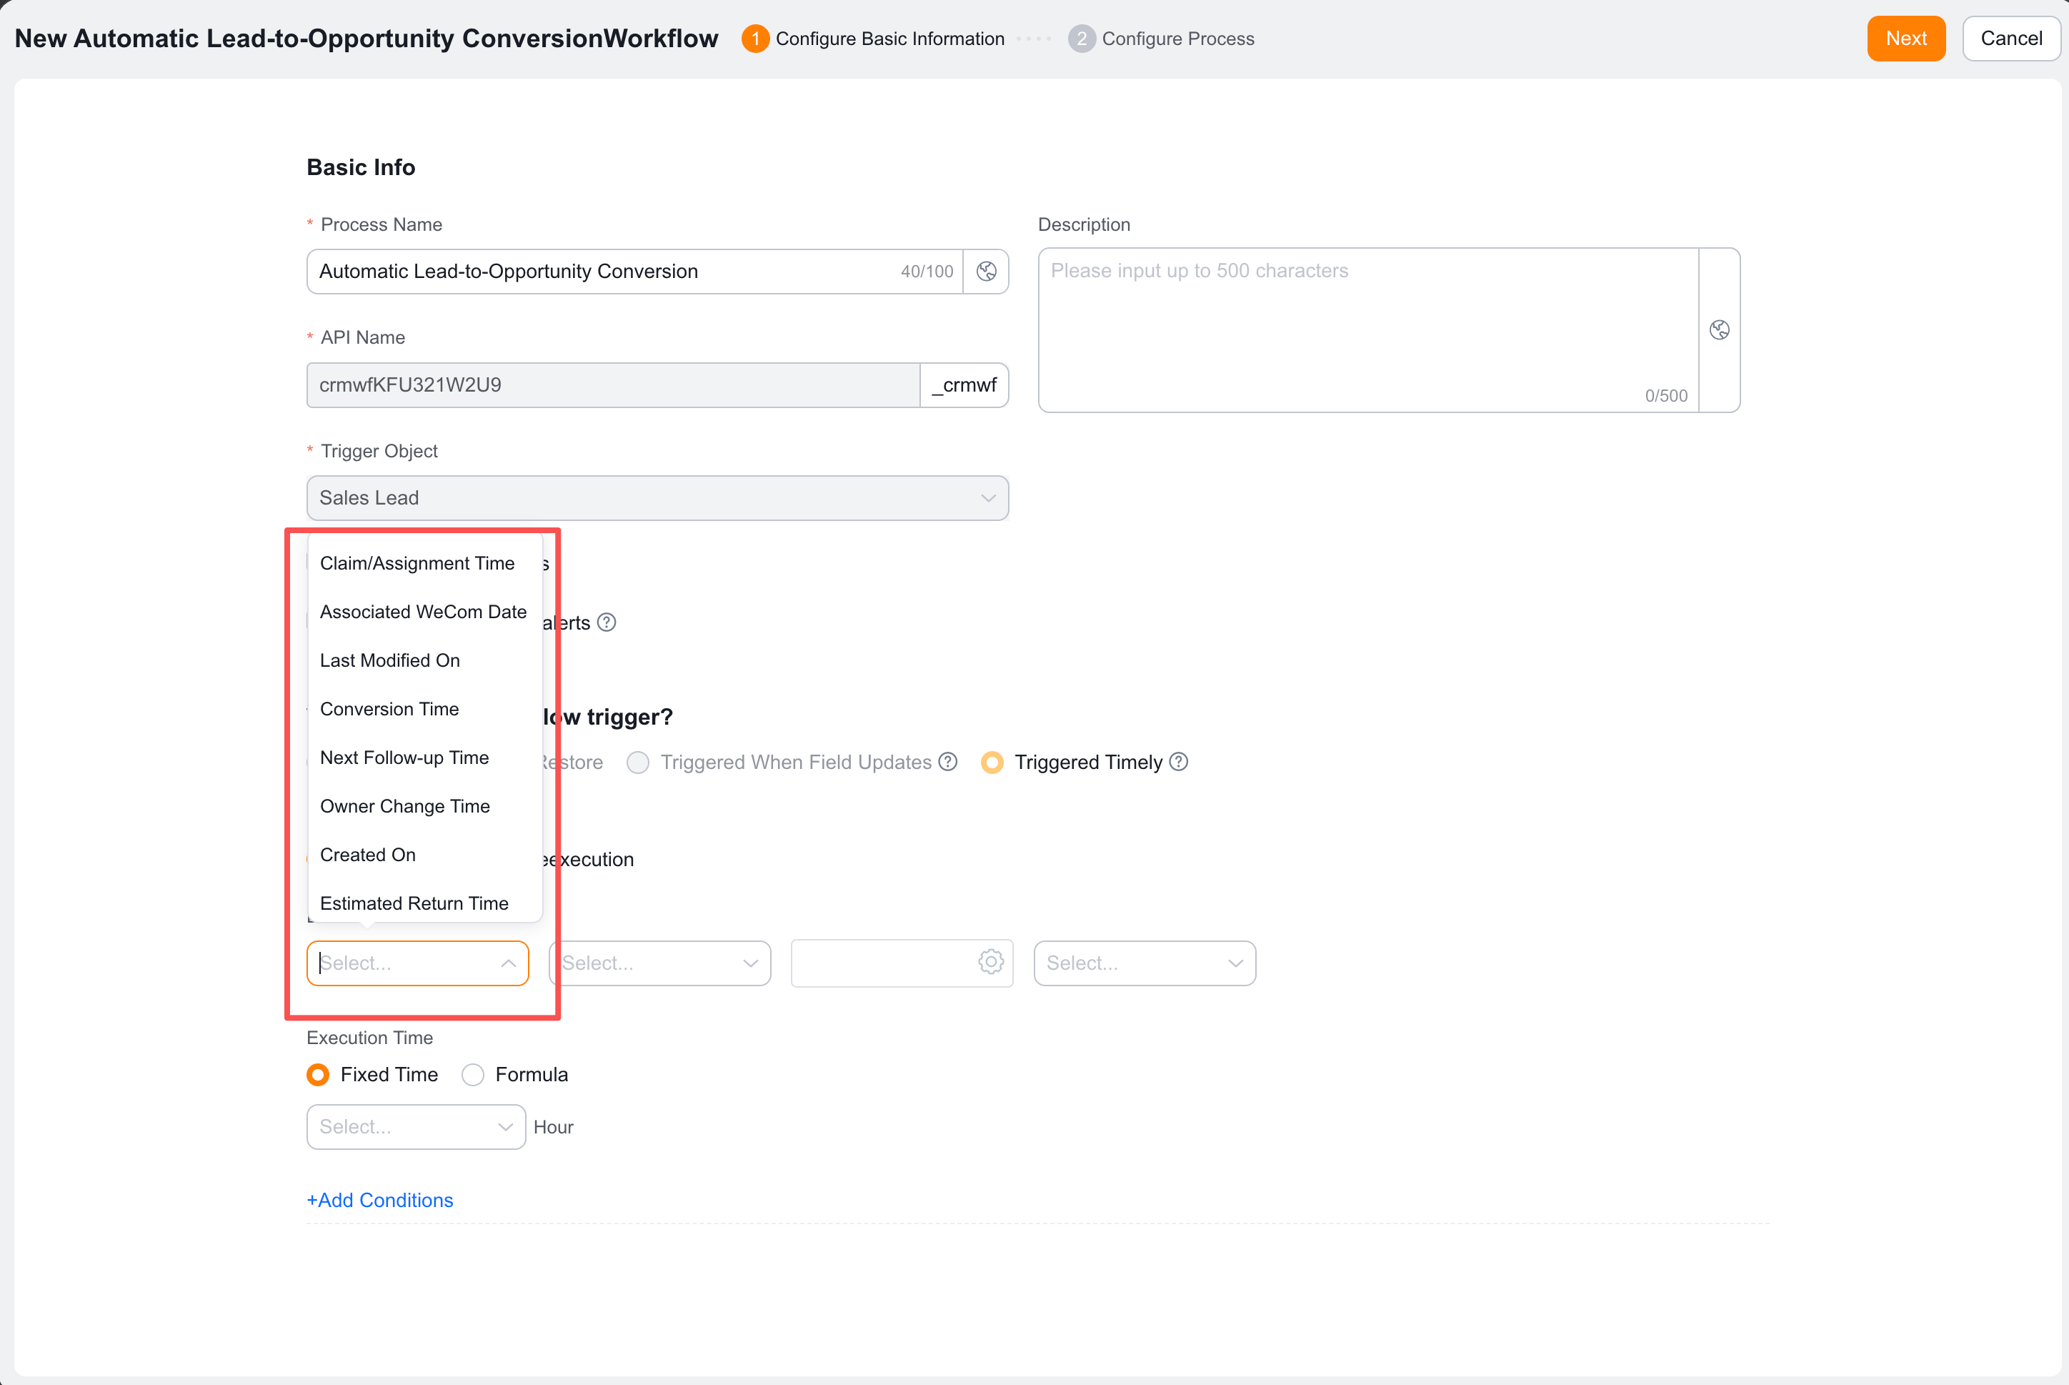The image size is (2069, 1385).
Task: Open the Hour Select dropdown
Action: click(416, 1126)
